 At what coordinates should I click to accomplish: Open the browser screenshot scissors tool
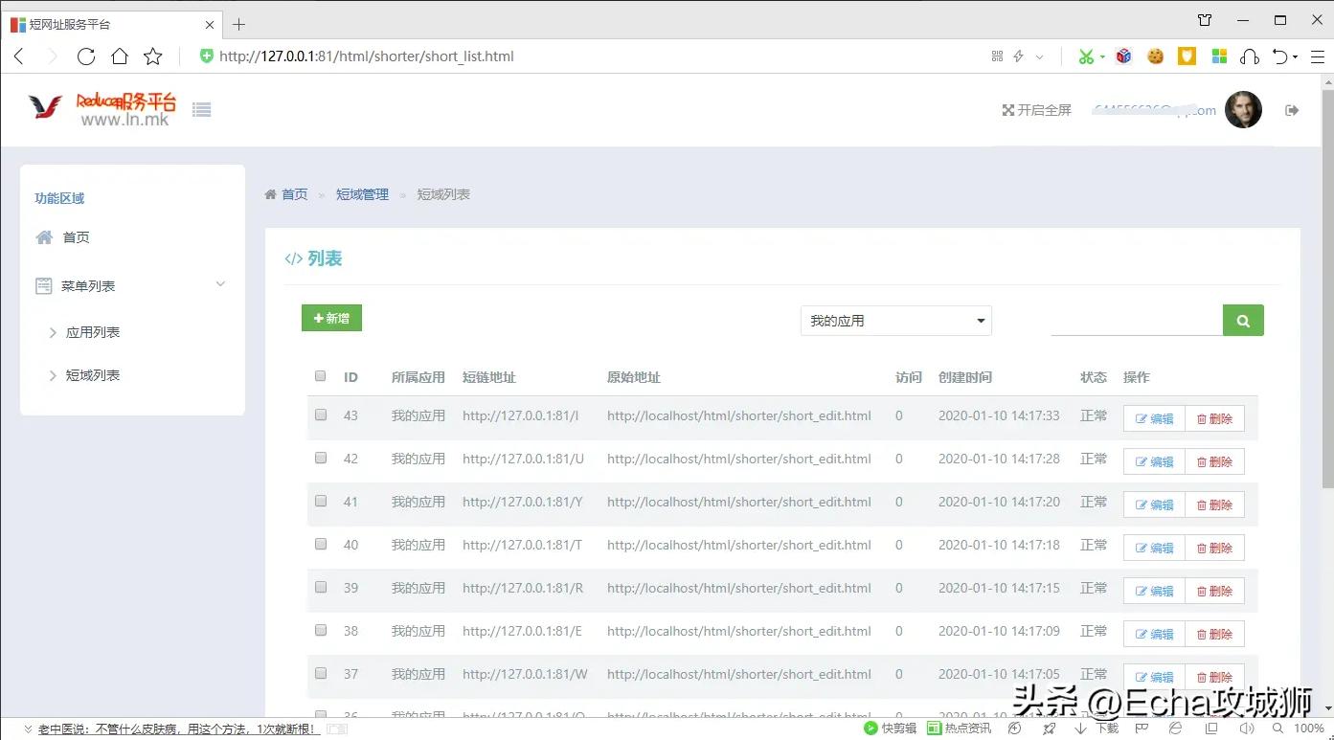1088,56
